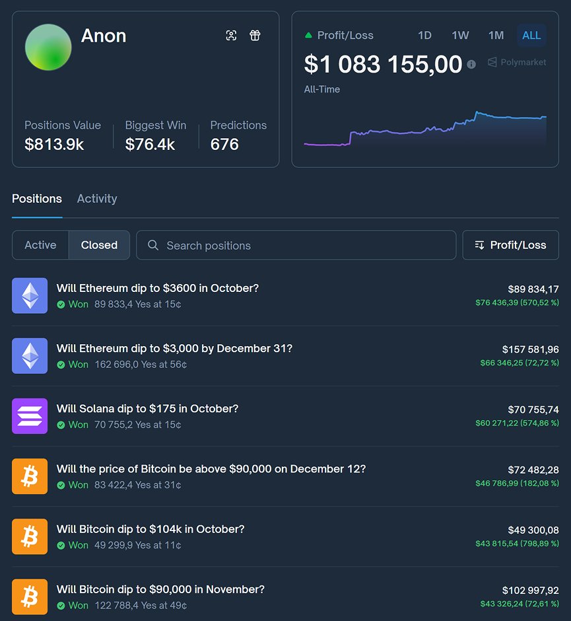The image size is (571, 621).
Task: Click '162 696,0 Yes at 56¢' position detail
Action: point(141,365)
